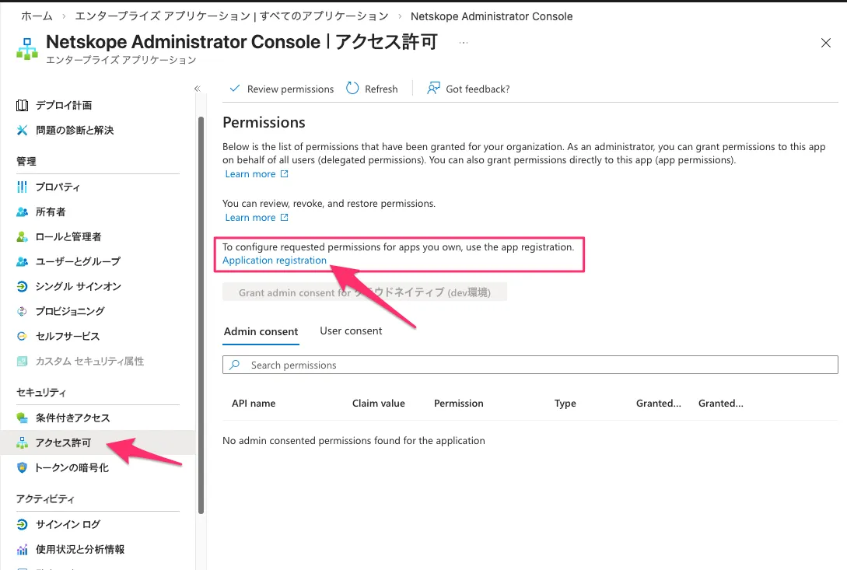Click the セルフサービス icon

pyautogui.click(x=22, y=336)
